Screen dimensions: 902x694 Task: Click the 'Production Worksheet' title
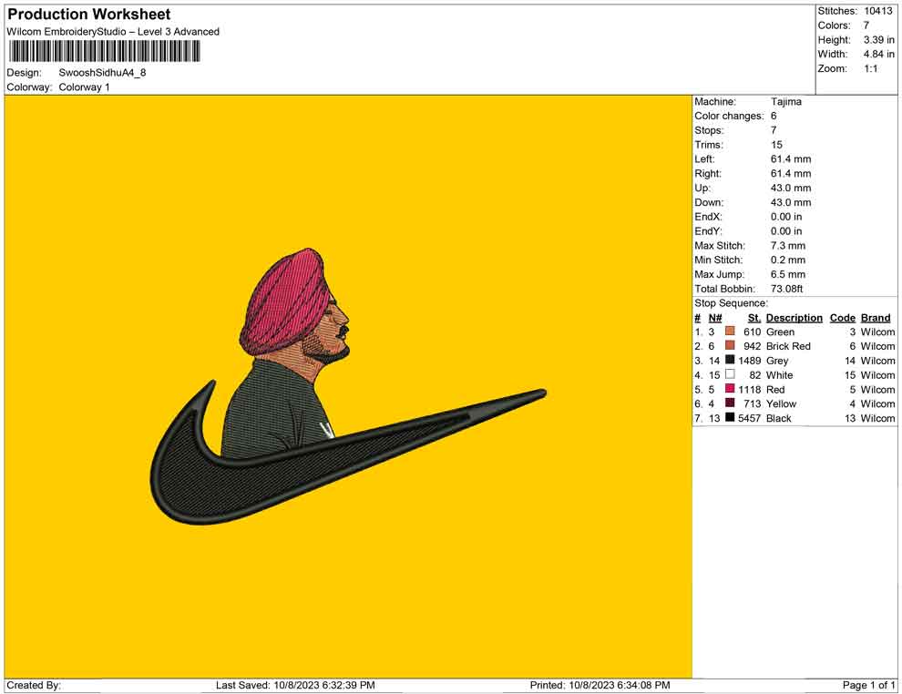89,15
